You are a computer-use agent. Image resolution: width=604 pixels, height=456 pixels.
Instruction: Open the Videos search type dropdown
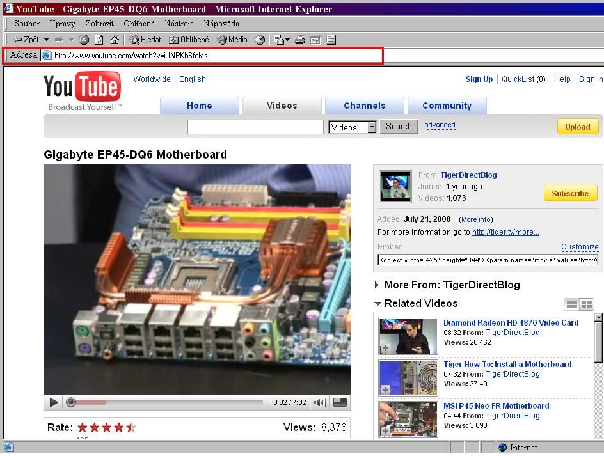(372, 127)
